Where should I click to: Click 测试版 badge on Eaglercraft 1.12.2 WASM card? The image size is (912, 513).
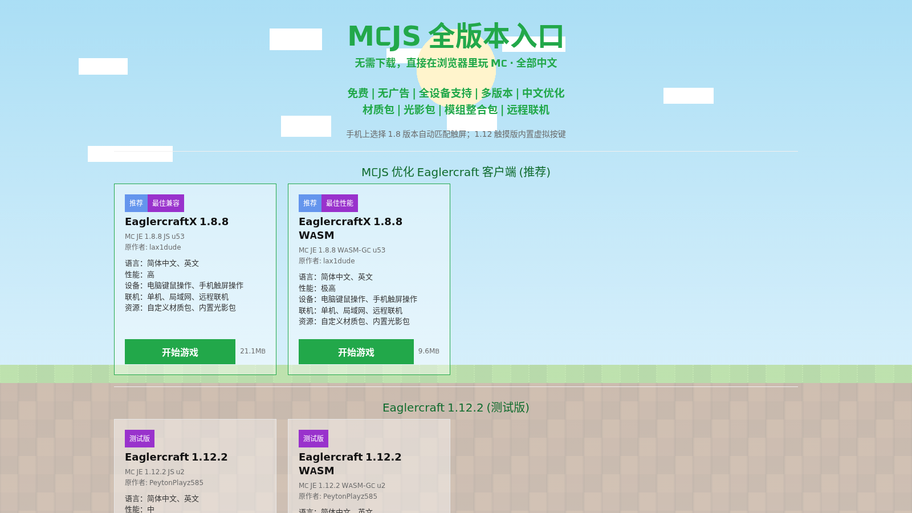pyautogui.click(x=313, y=438)
